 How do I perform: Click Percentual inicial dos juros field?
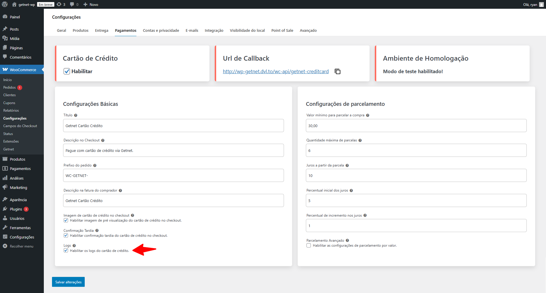(x=416, y=201)
